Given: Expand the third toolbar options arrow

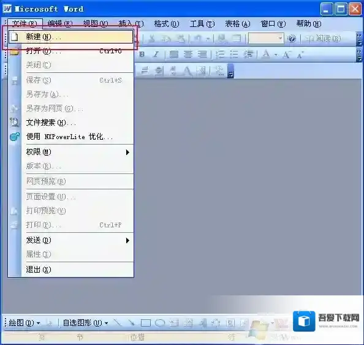Looking at the screenshot, I should (231, 71).
